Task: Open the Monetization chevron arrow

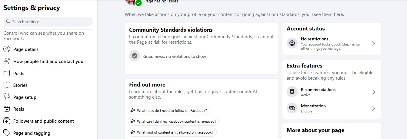Action: coord(374,108)
